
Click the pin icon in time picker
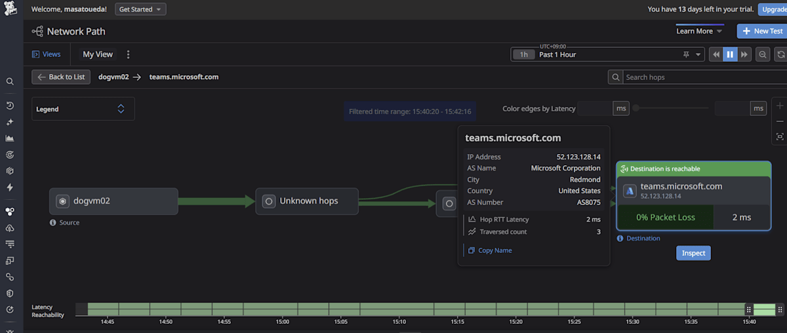(686, 54)
